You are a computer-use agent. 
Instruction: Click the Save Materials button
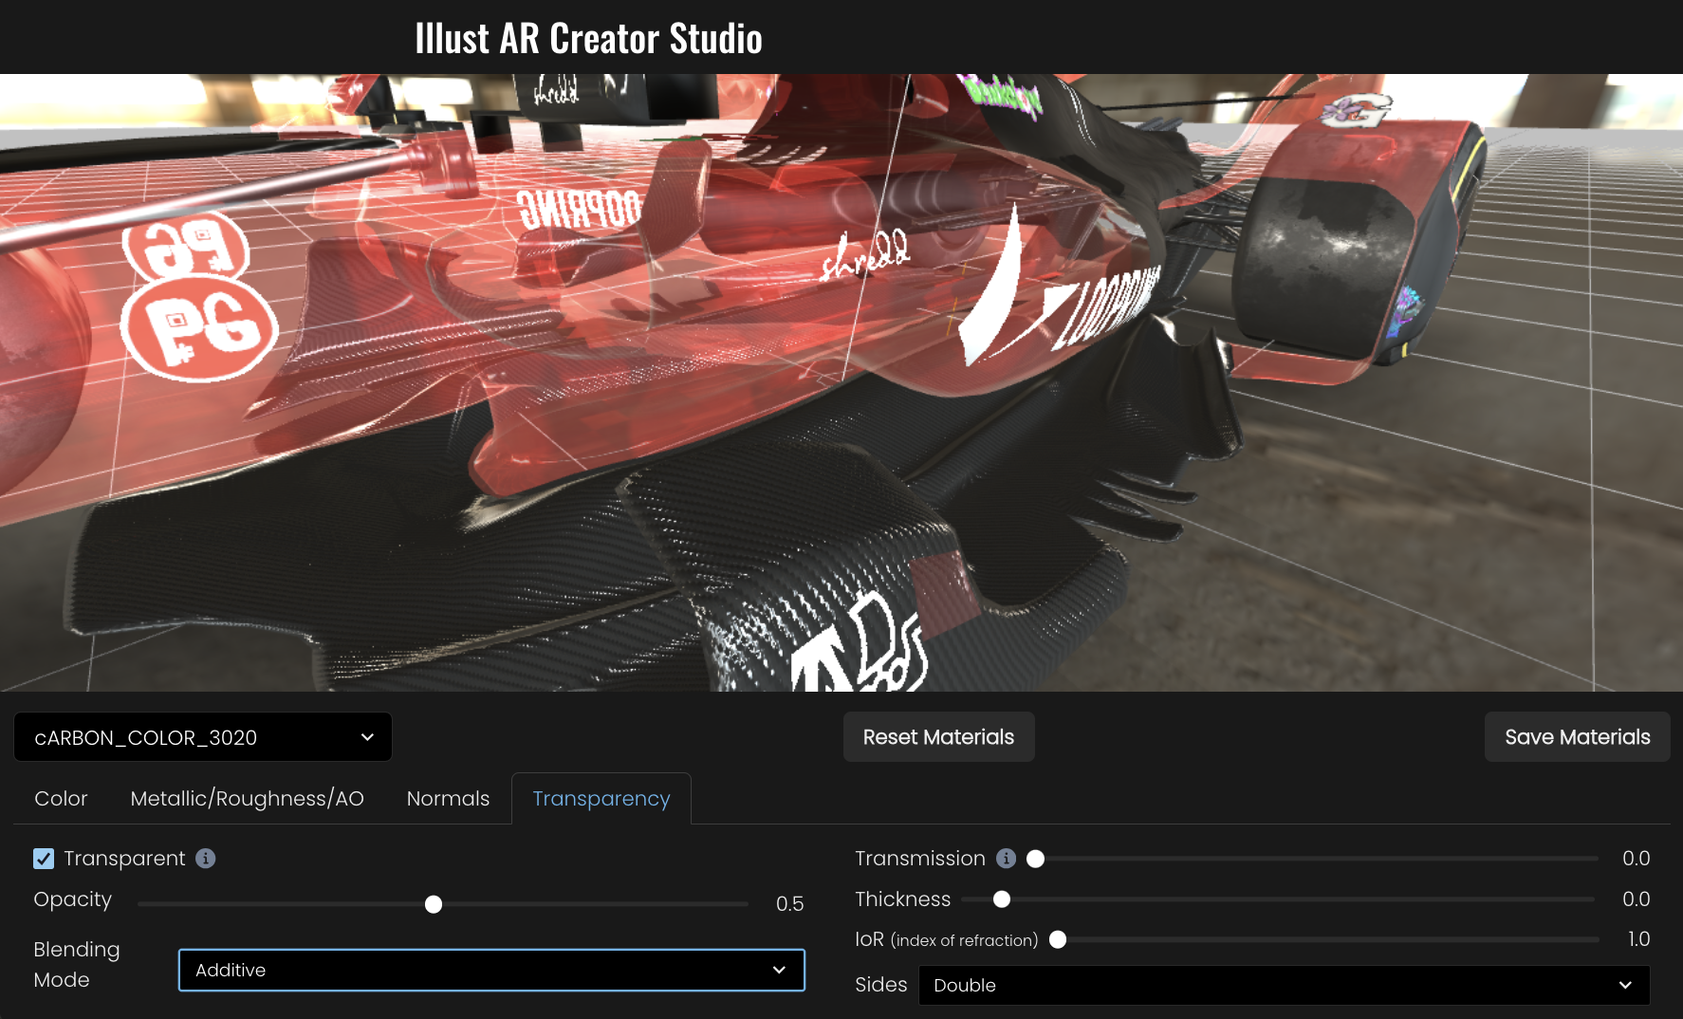tap(1577, 737)
